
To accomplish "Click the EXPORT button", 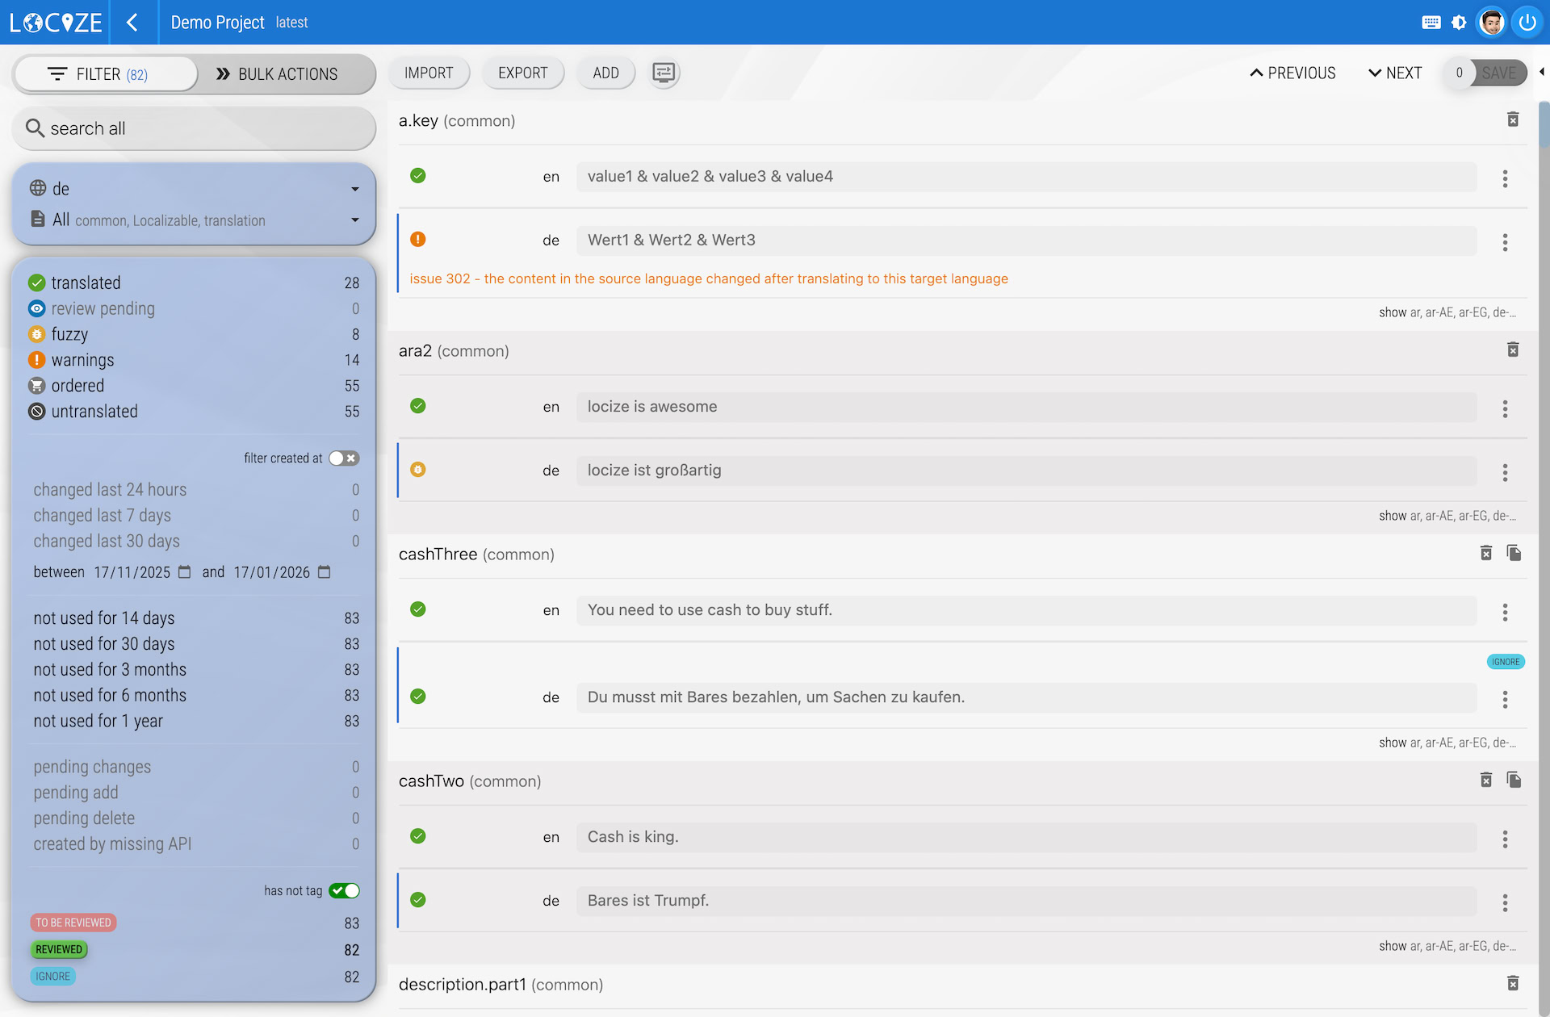I will click(x=522, y=73).
